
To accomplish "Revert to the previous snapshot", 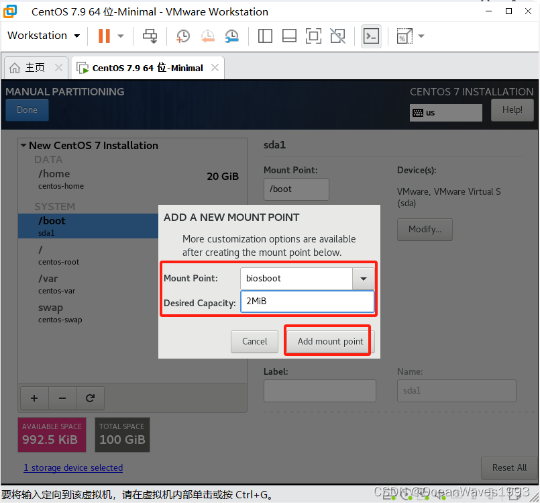I will tap(208, 36).
